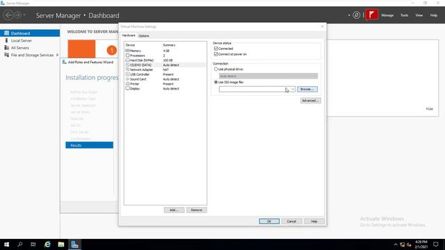Show hidden tray icons chevron
The height and width of the screenshot is (250, 445).
point(396,244)
